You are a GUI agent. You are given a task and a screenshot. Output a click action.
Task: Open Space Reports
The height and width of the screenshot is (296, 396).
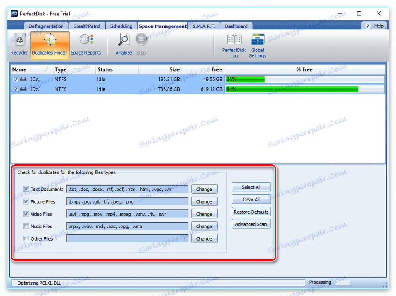click(86, 45)
